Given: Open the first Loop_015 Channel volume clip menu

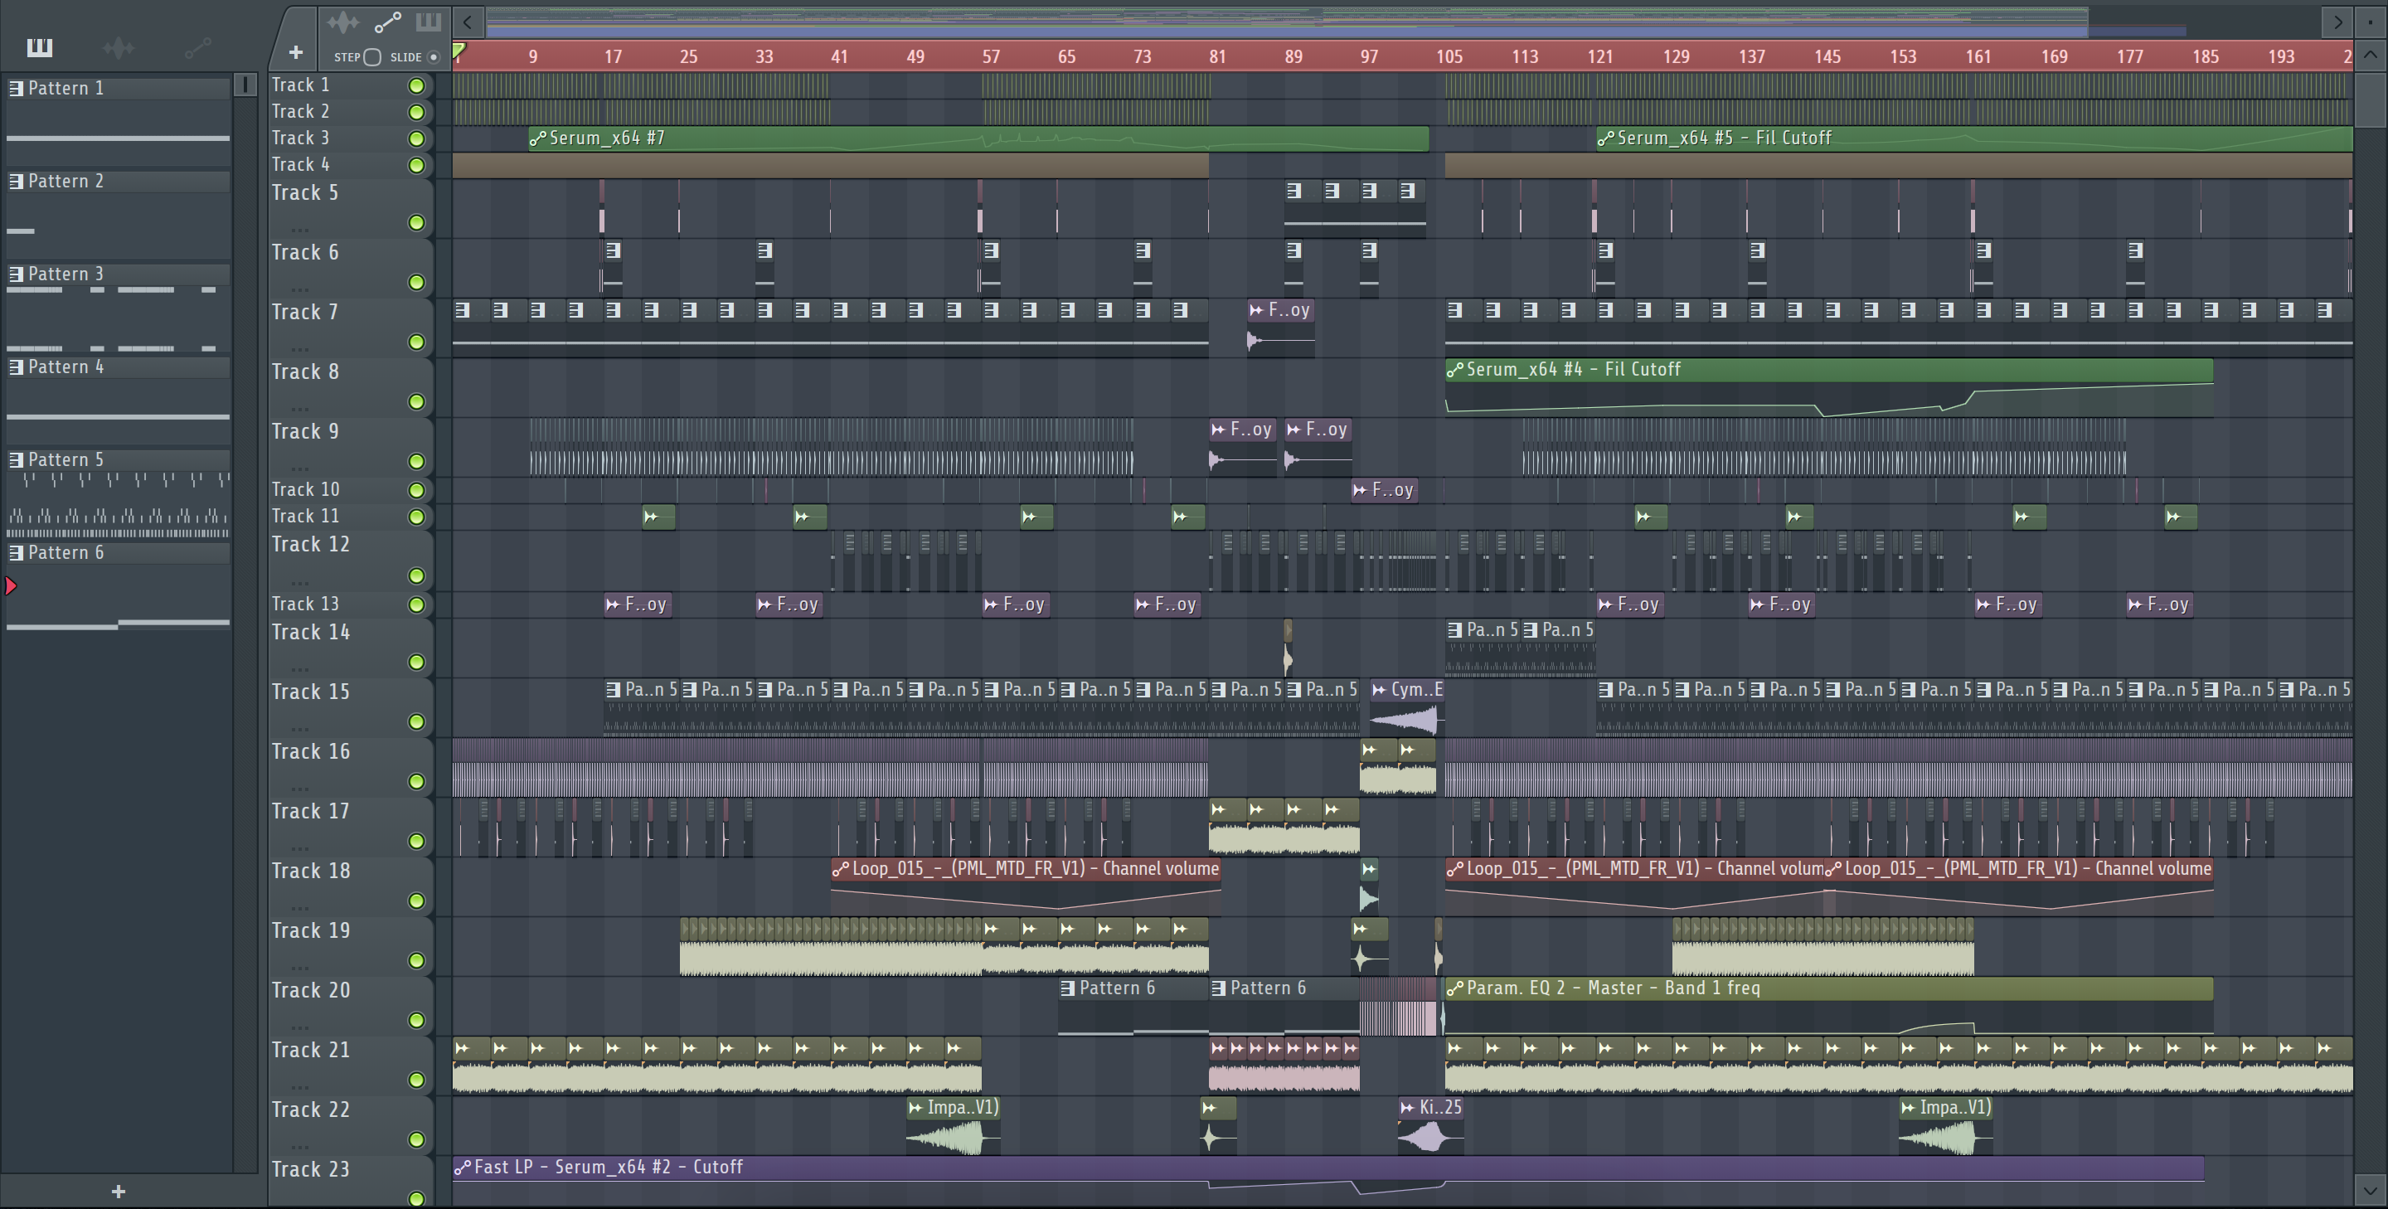Looking at the screenshot, I should [840, 869].
